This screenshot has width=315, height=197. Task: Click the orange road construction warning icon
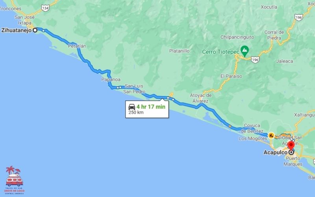[x=271, y=136]
